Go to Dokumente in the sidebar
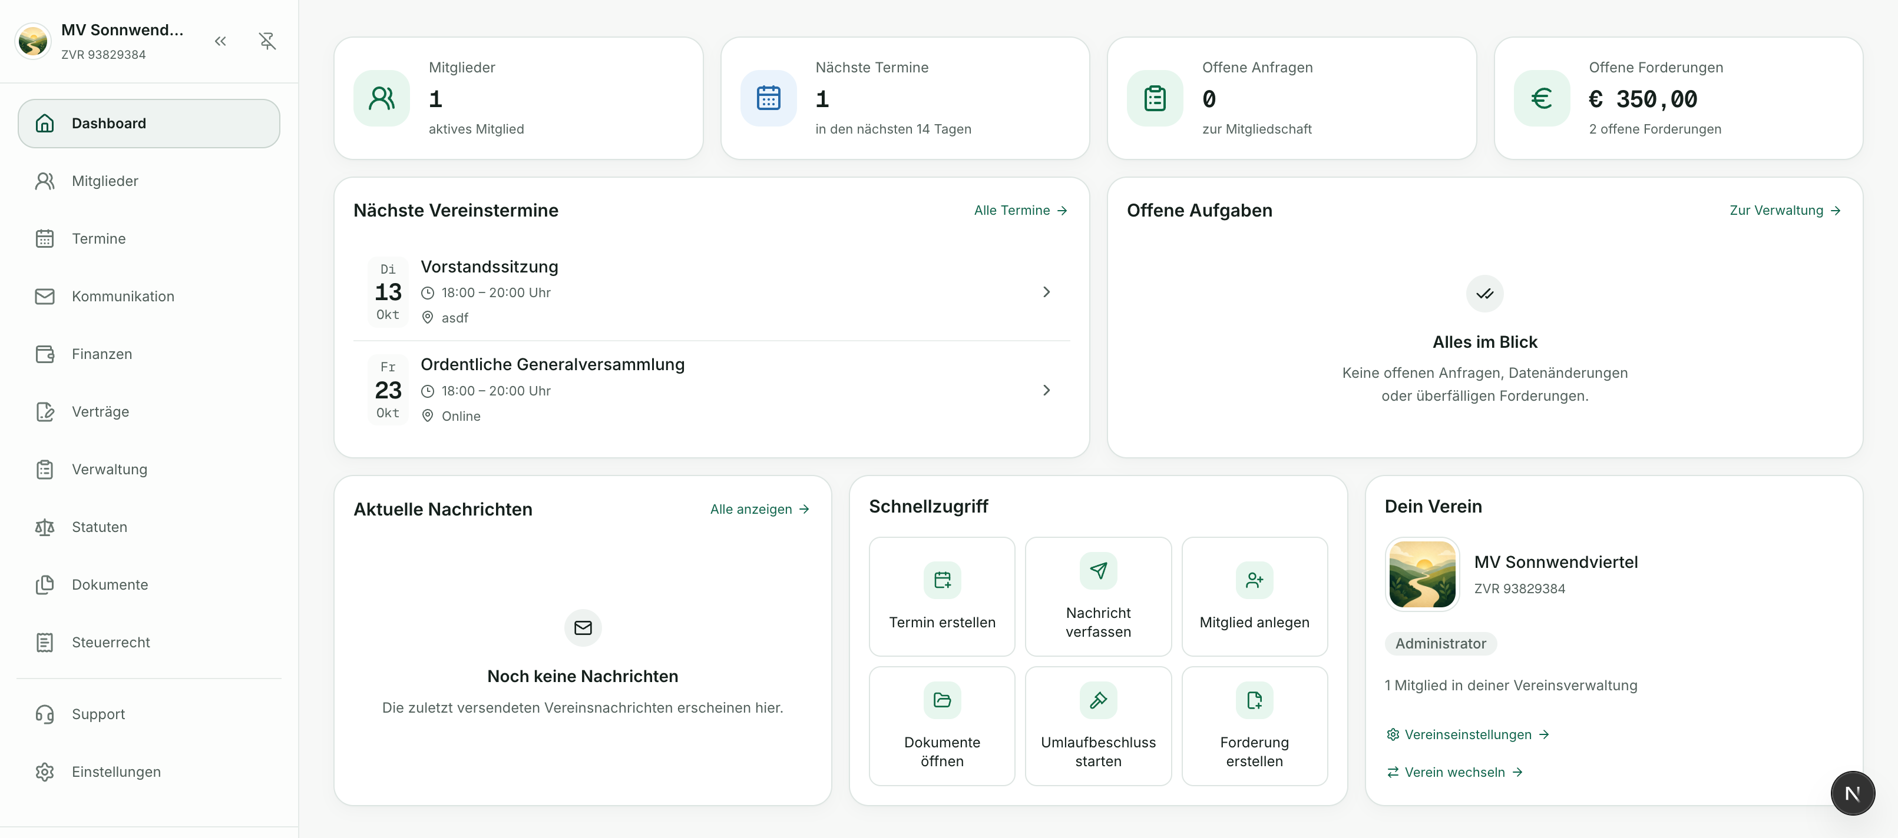1898x838 pixels. point(149,585)
